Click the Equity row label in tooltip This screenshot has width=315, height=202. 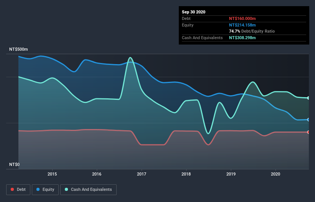pyautogui.click(x=188, y=25)
